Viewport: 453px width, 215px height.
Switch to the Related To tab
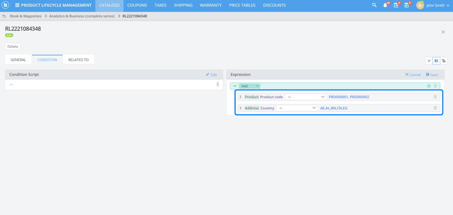78,60
